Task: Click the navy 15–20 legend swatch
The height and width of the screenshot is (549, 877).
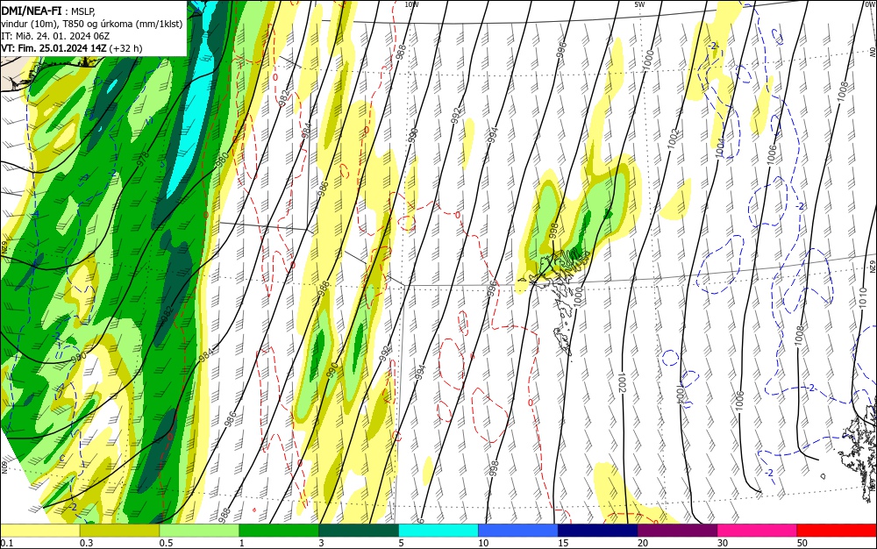Action: (598, 531)
